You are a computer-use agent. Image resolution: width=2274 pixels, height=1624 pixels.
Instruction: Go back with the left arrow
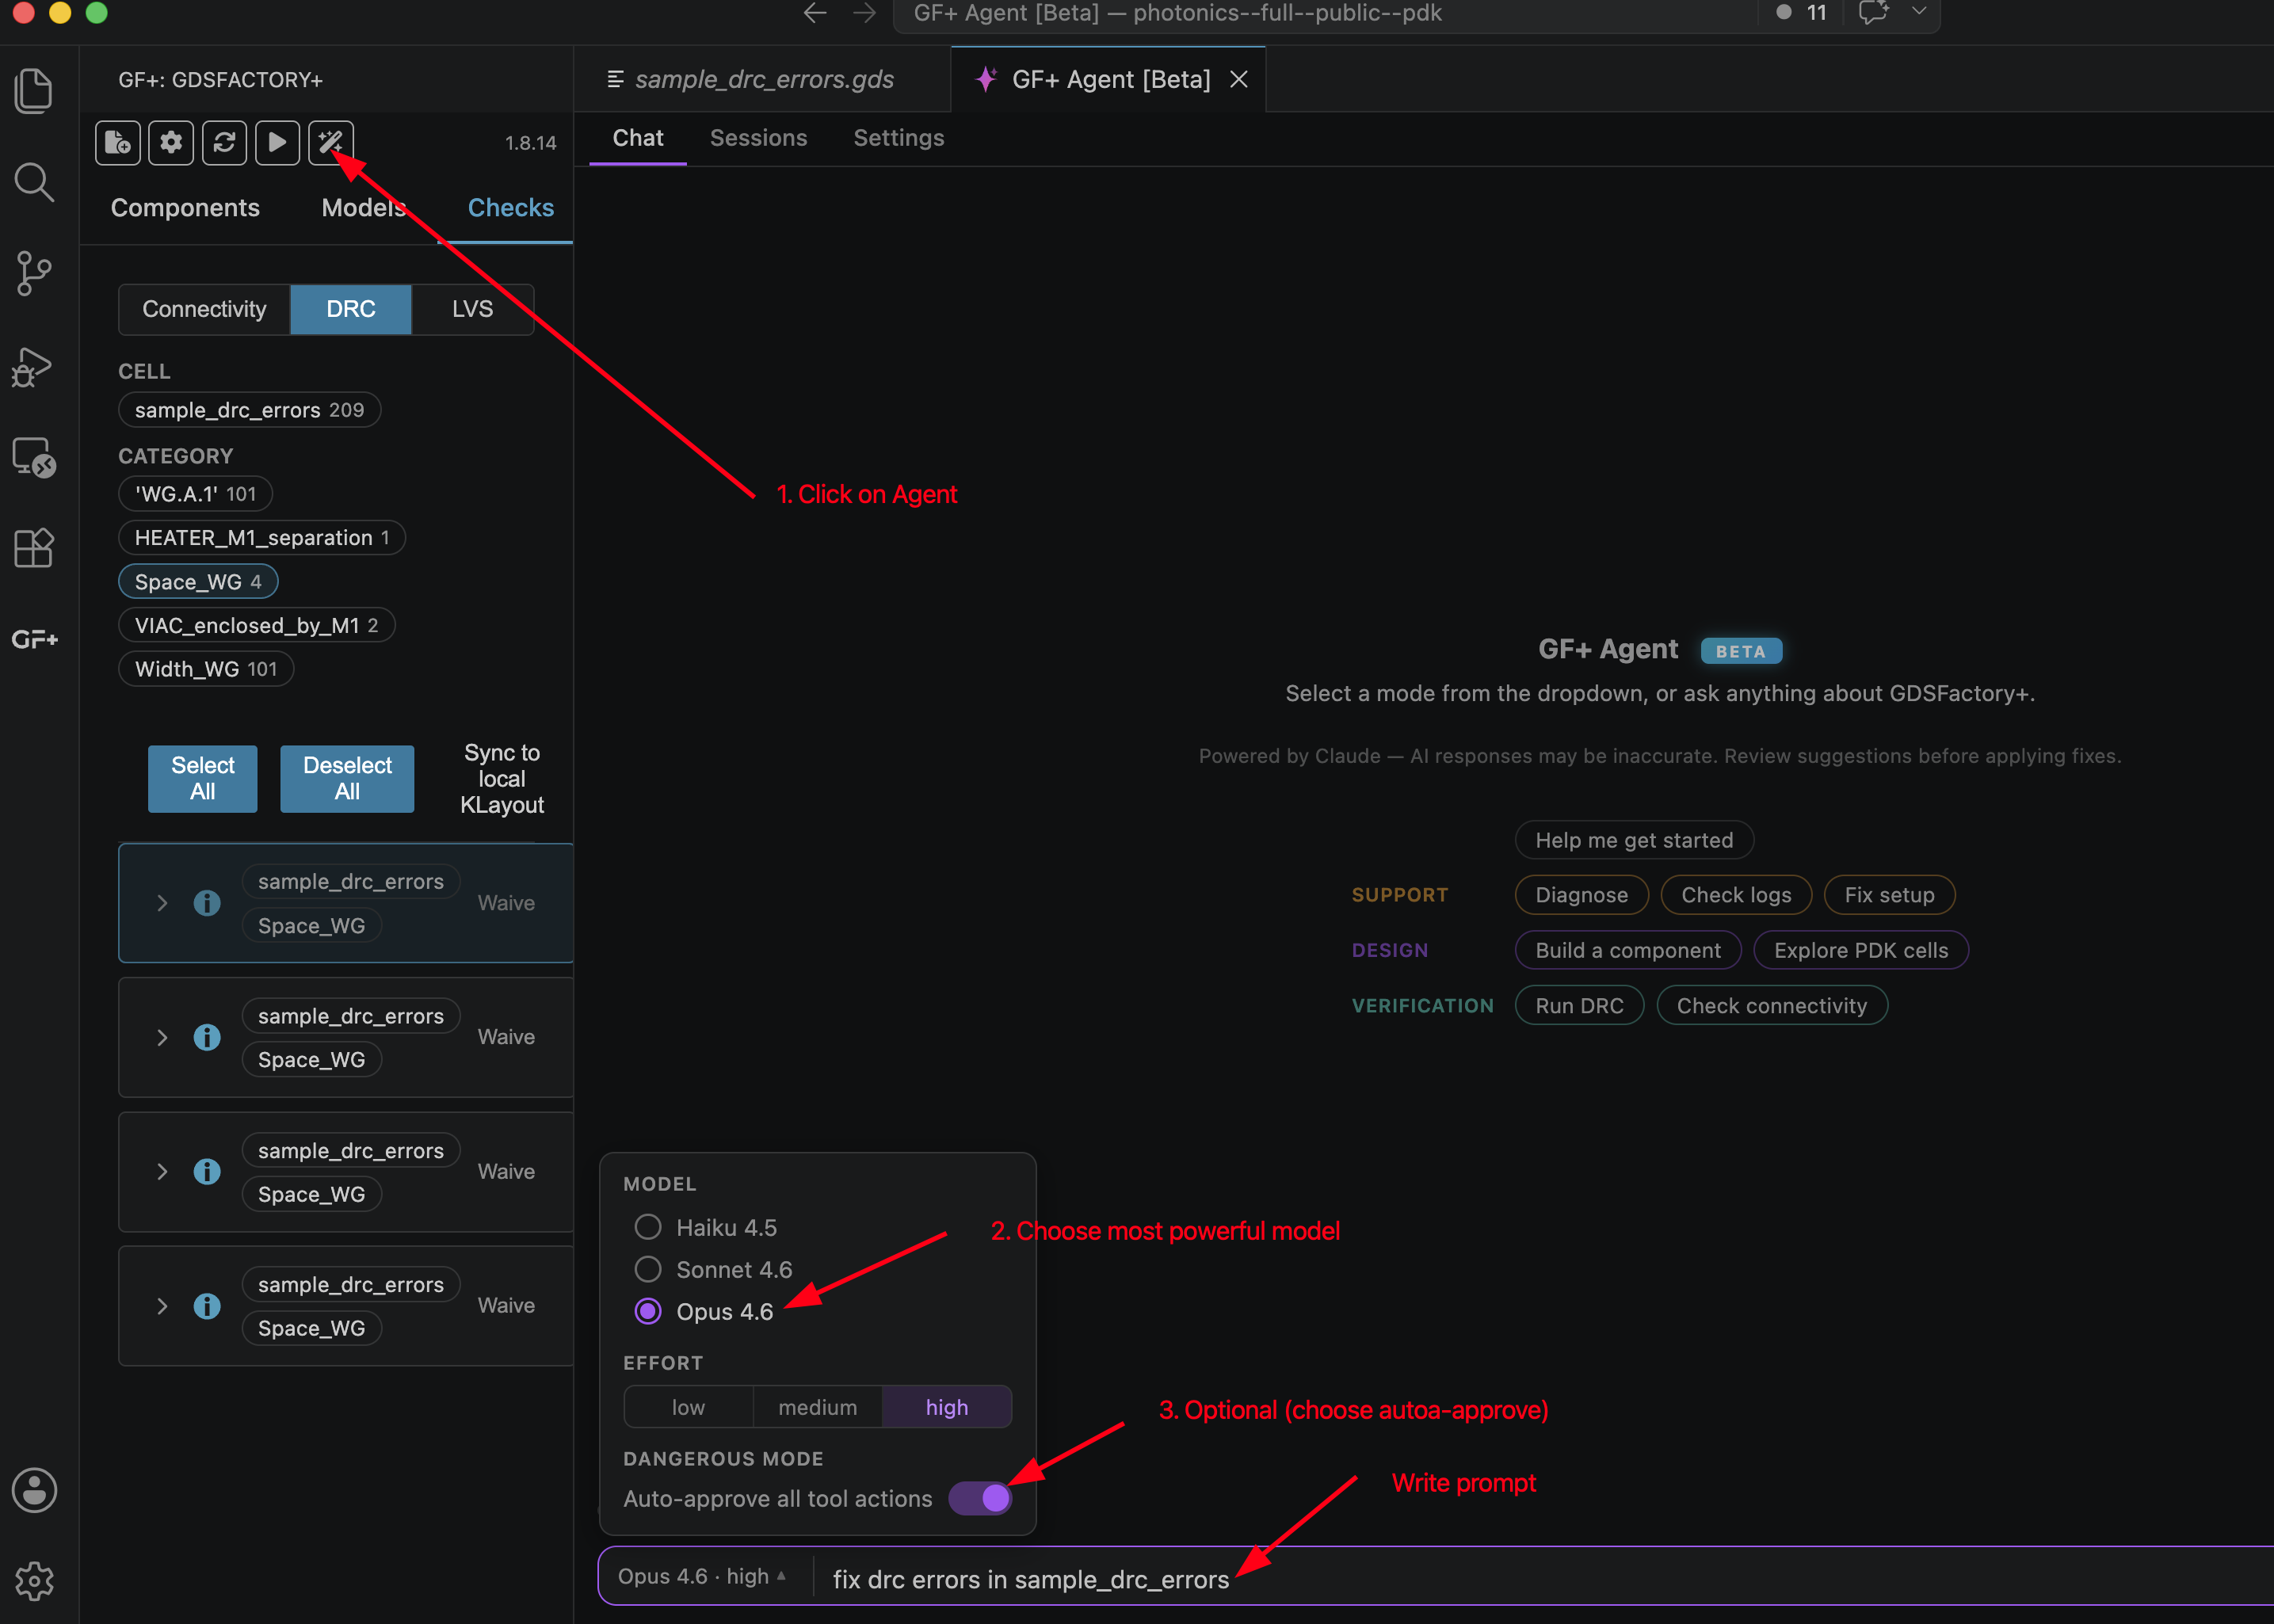815,13
